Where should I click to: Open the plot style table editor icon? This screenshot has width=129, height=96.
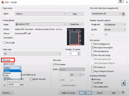click(123, 14)
